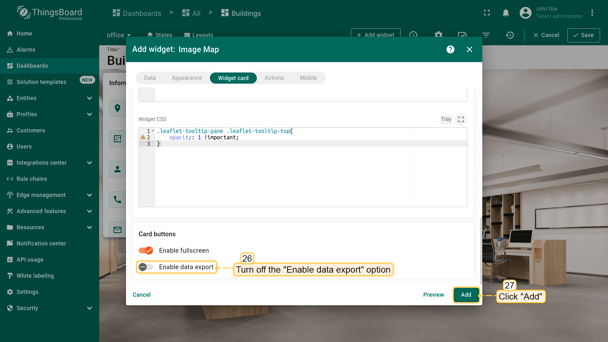The image size is (608, 342).
Task: Click the phone icon in info panel
Action: coord(117,199)
